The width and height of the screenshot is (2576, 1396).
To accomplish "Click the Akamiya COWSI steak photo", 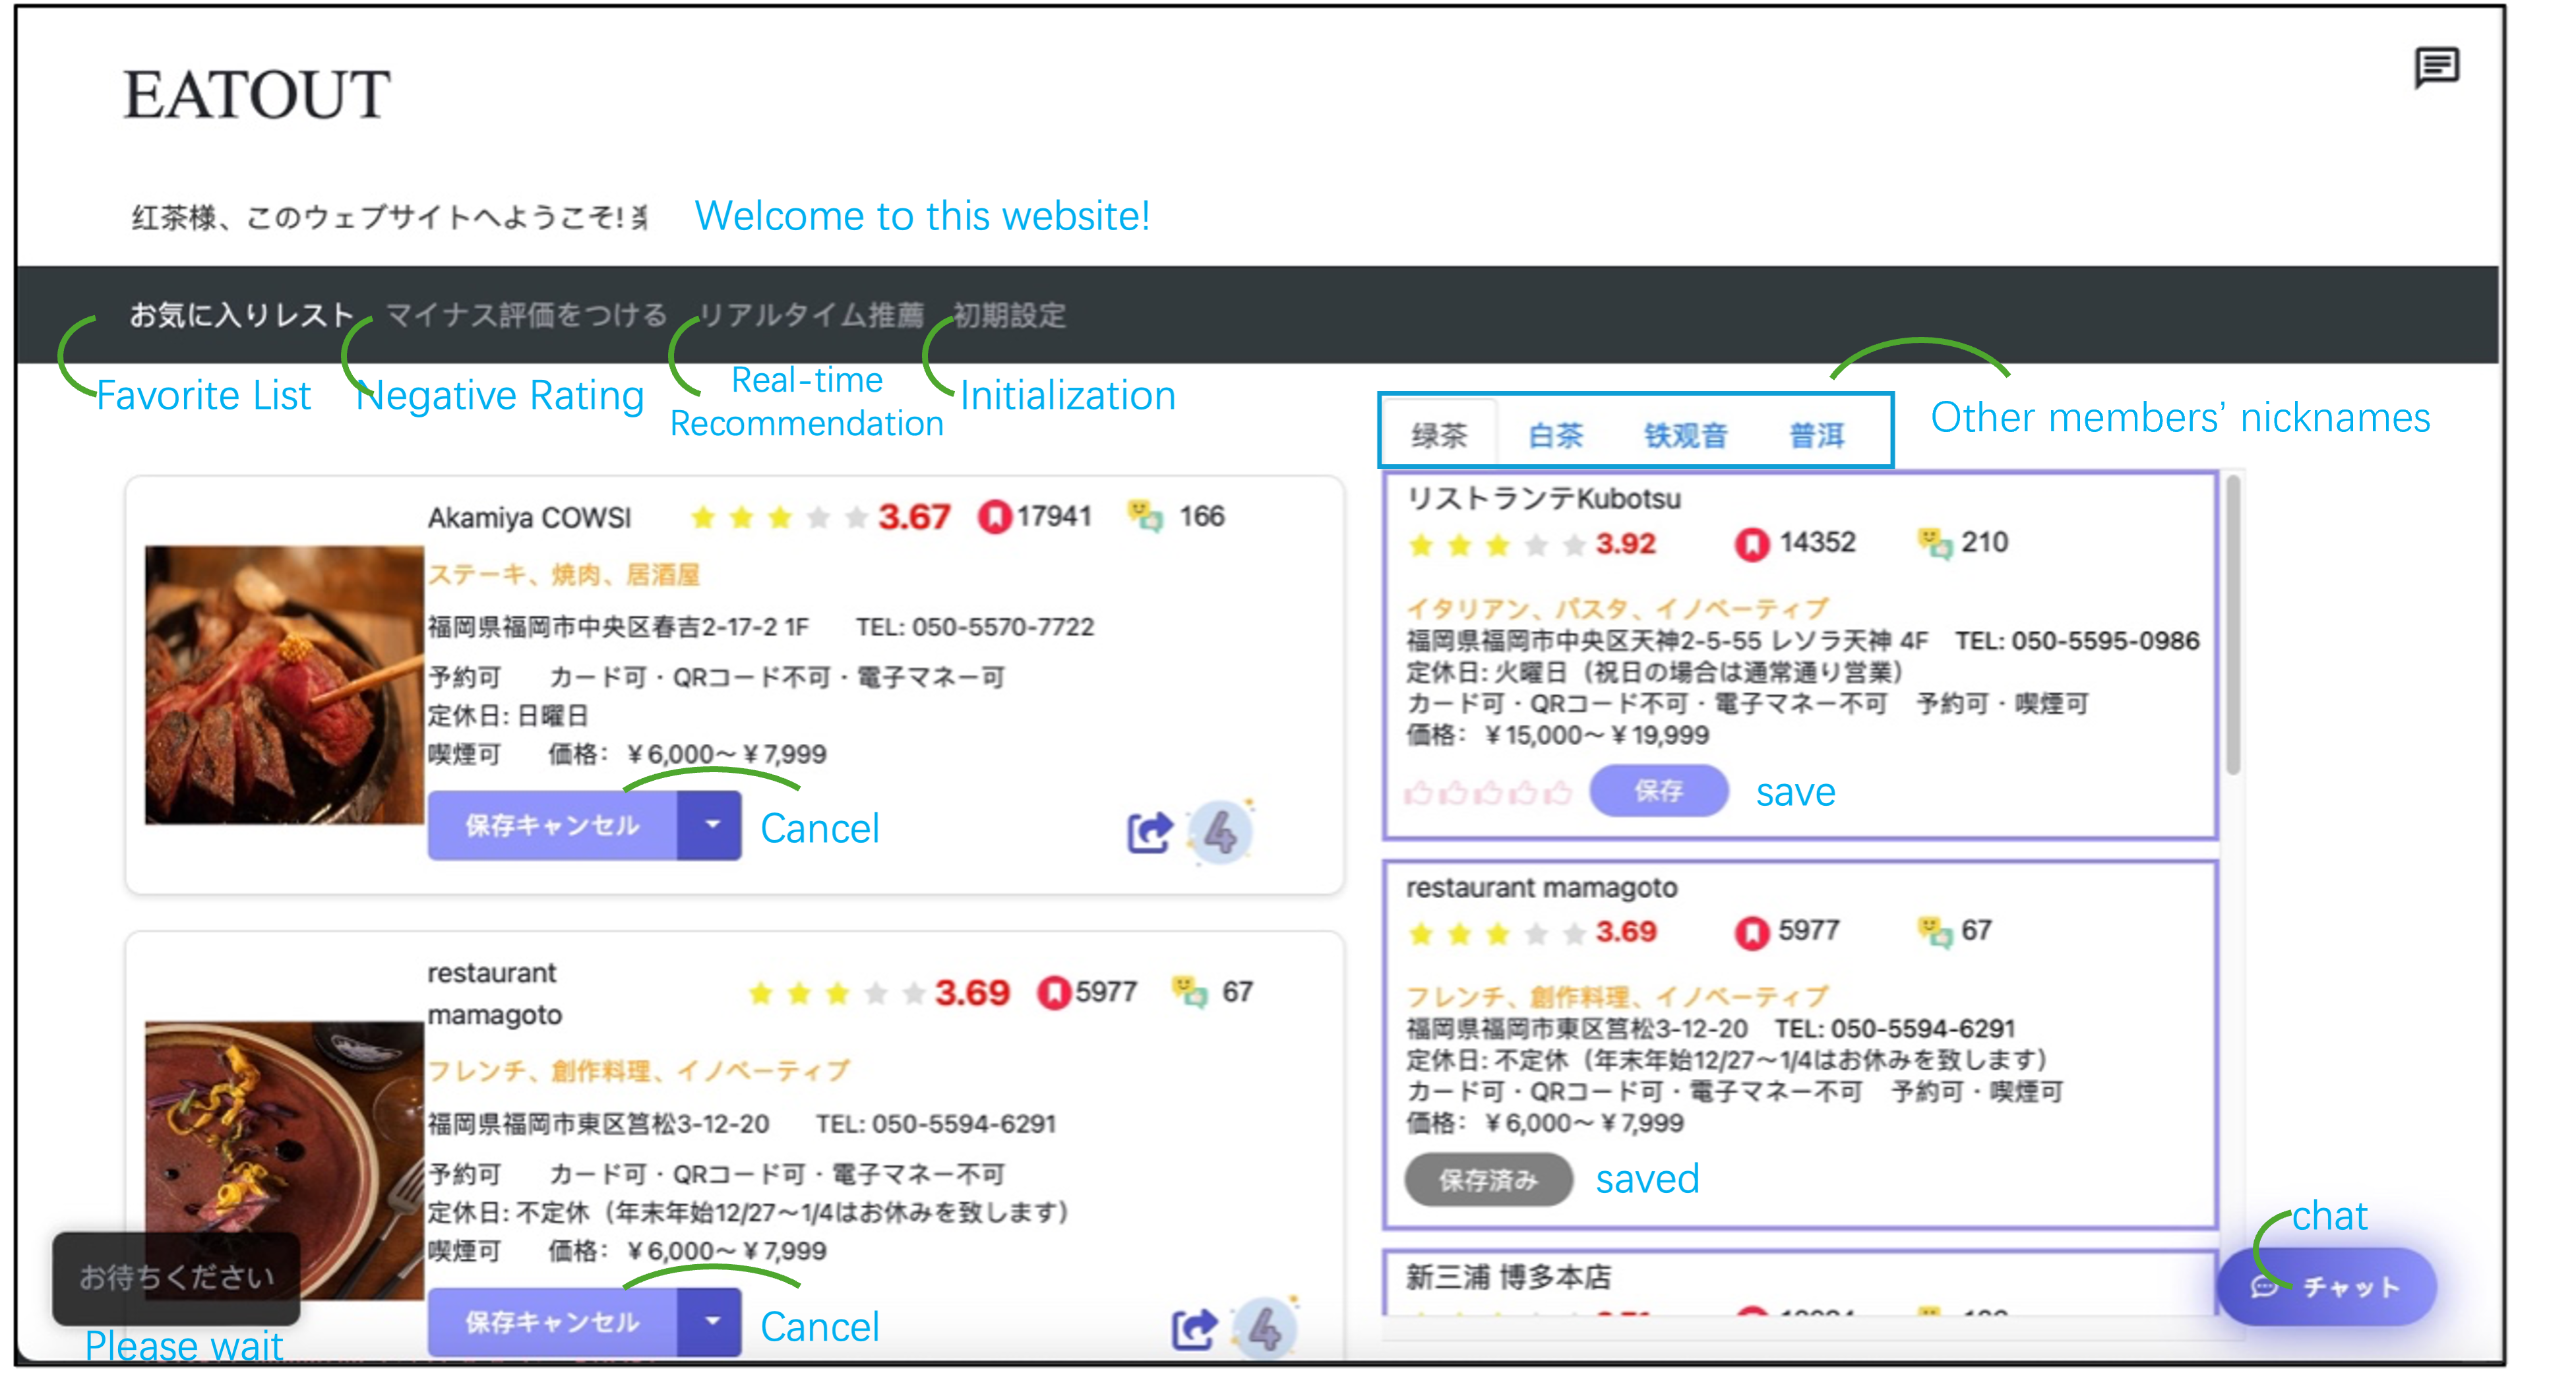I will [284, 685].
